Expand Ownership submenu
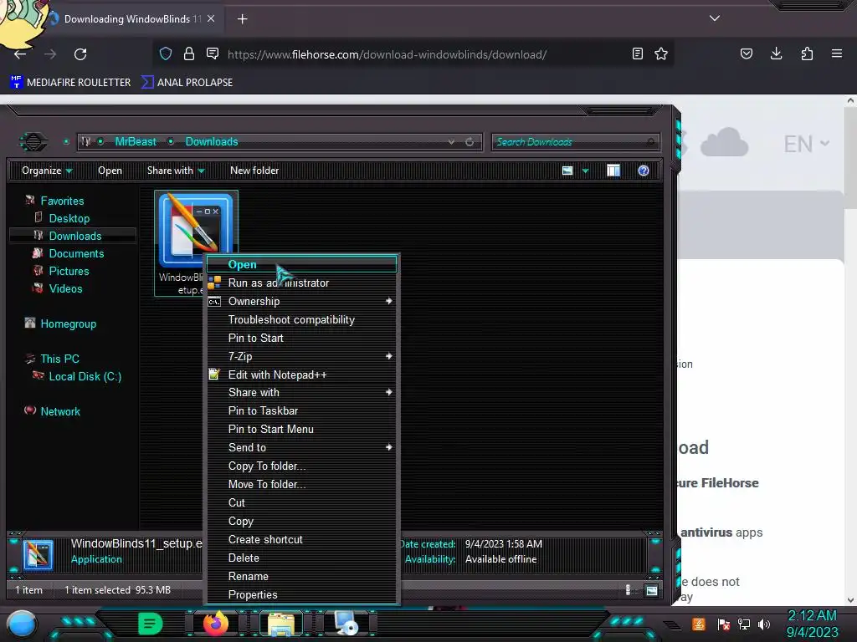 pos(301,301)
